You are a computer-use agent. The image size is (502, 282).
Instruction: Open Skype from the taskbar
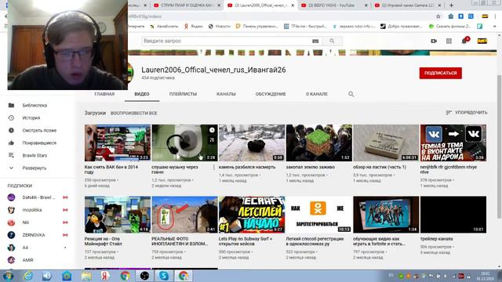point(164,276)
